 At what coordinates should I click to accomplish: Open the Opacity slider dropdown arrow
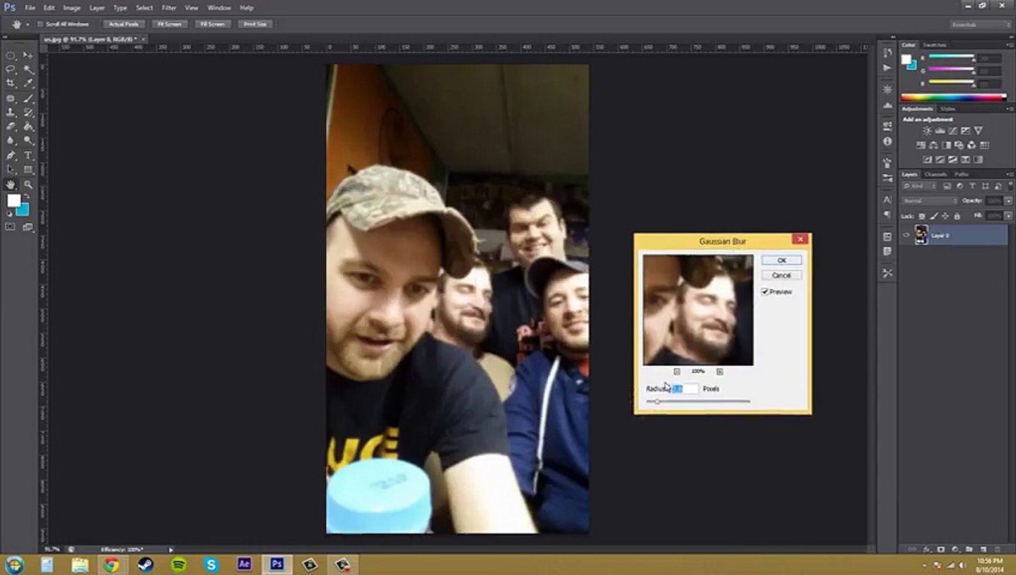[x=1008, y=200]
